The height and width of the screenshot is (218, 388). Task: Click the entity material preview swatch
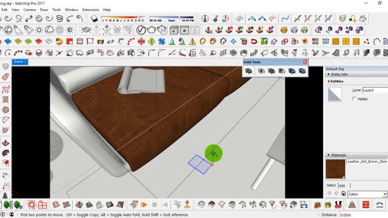[335, 94]
